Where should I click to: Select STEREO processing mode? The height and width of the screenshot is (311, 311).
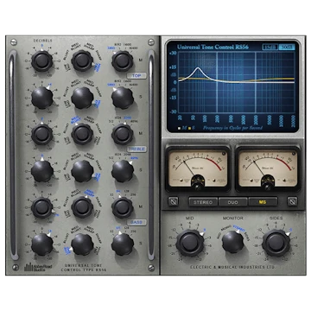(203, 202)
